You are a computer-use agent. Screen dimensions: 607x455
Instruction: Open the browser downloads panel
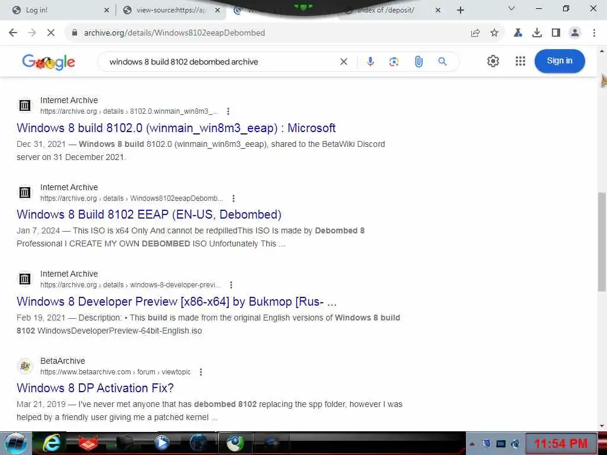pos(537,33)
